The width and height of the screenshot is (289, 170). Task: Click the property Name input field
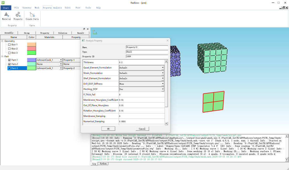click(147, 47)
